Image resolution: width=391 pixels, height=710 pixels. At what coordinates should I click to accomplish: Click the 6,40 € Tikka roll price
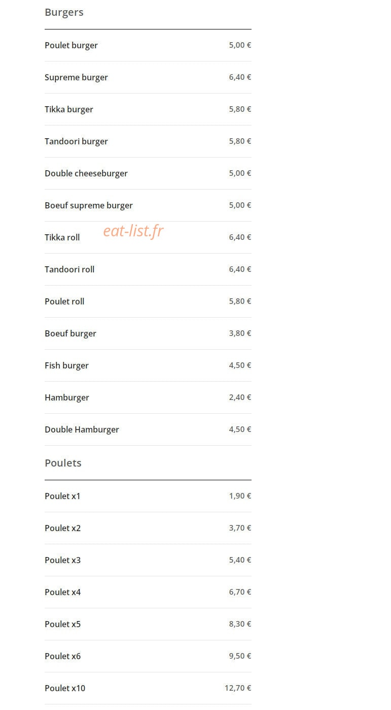240,237
